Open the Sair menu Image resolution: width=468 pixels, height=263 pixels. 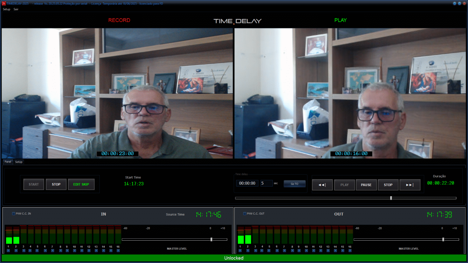[16, 9]
